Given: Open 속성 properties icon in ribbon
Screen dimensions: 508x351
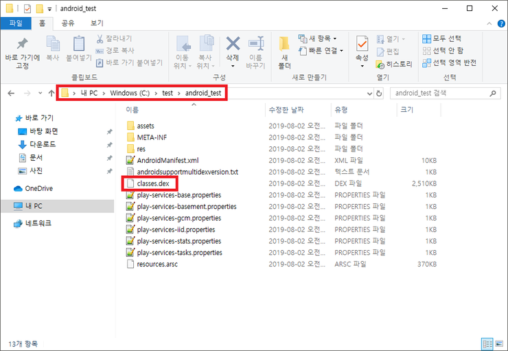Looking at the screenshot, I should coord(362,45).
